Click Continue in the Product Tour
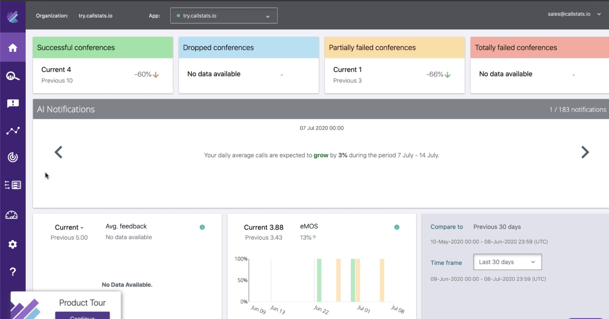This screenshot has height=319, width=609. pos(82,316)
